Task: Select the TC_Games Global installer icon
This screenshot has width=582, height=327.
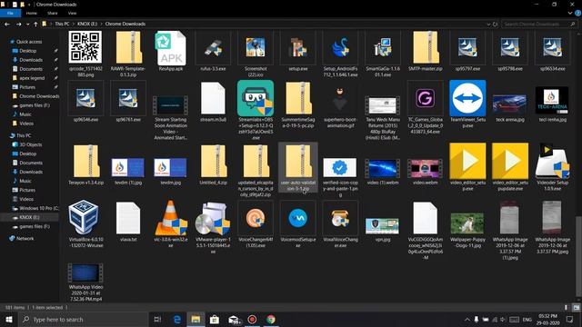Action: tap(426, 99)
